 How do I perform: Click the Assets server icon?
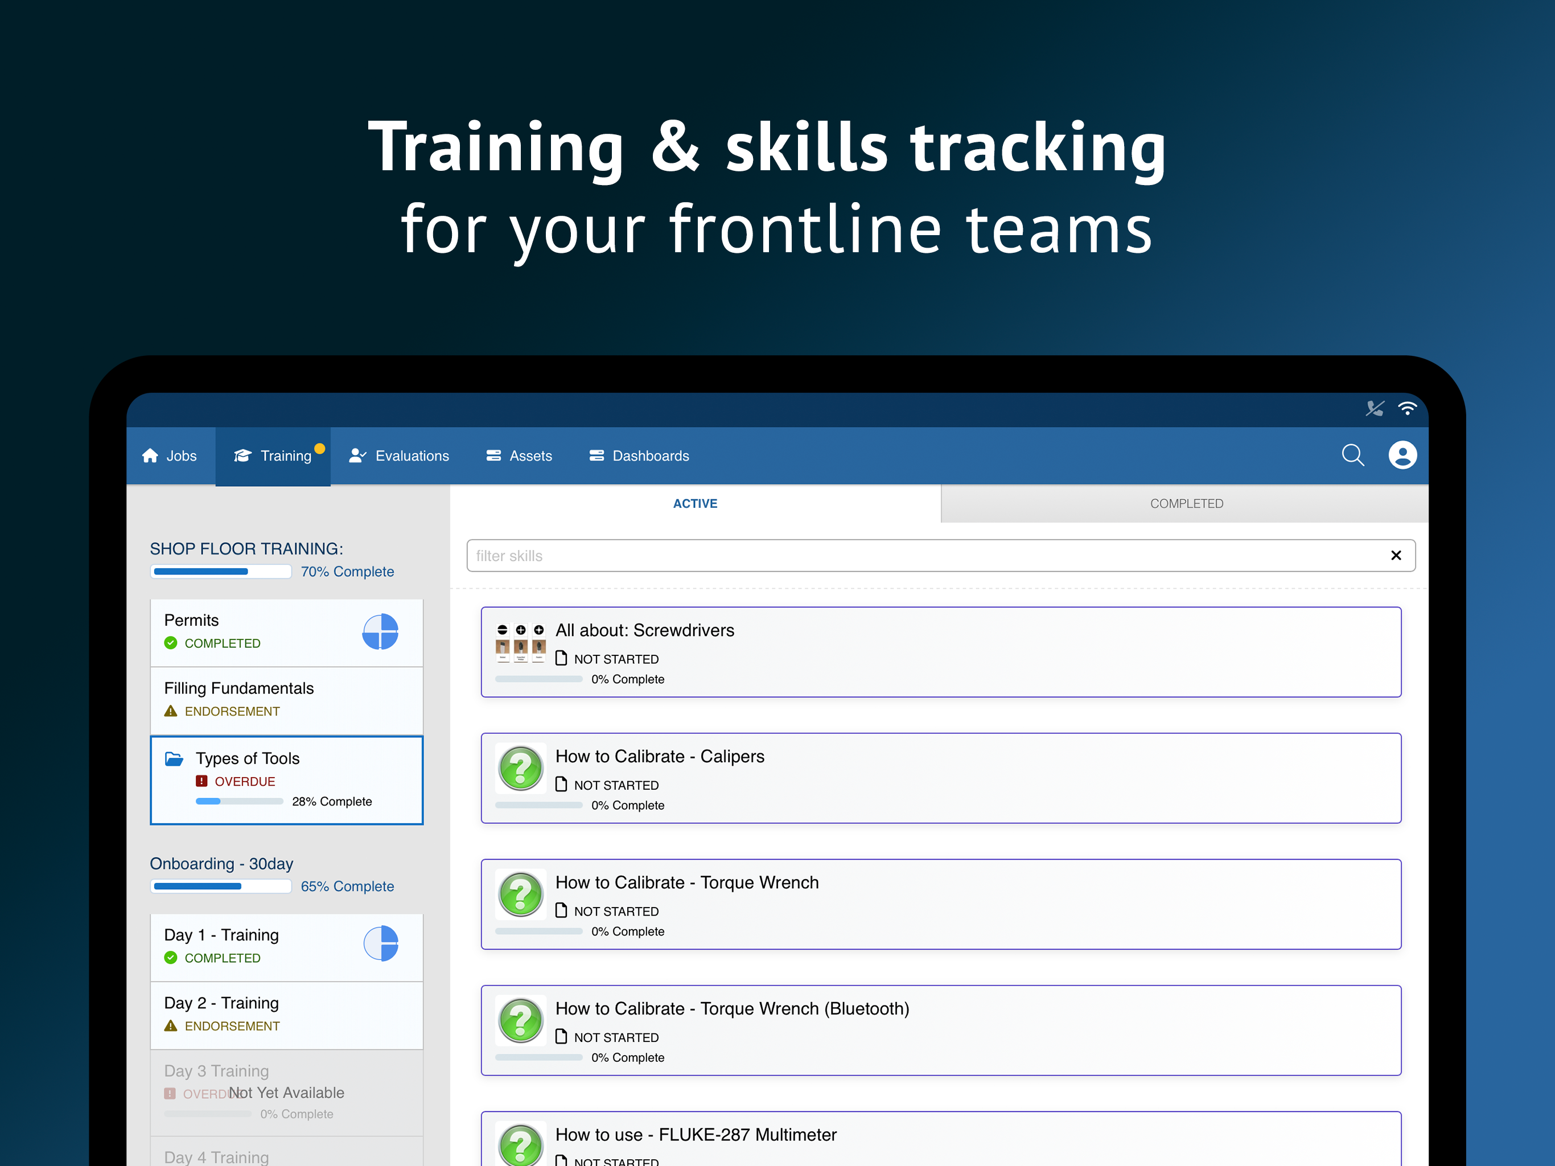coord(493,455)
